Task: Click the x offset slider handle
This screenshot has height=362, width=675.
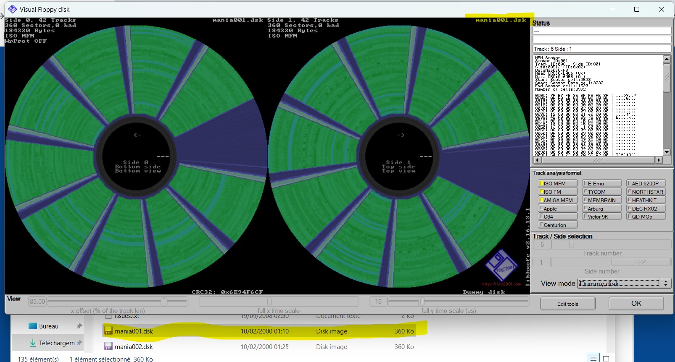Action: 164,301
